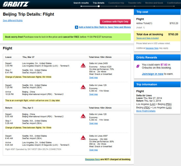
Task: Click the purple Orbitz Rewards swirl icon
Action: coord(138,66)
